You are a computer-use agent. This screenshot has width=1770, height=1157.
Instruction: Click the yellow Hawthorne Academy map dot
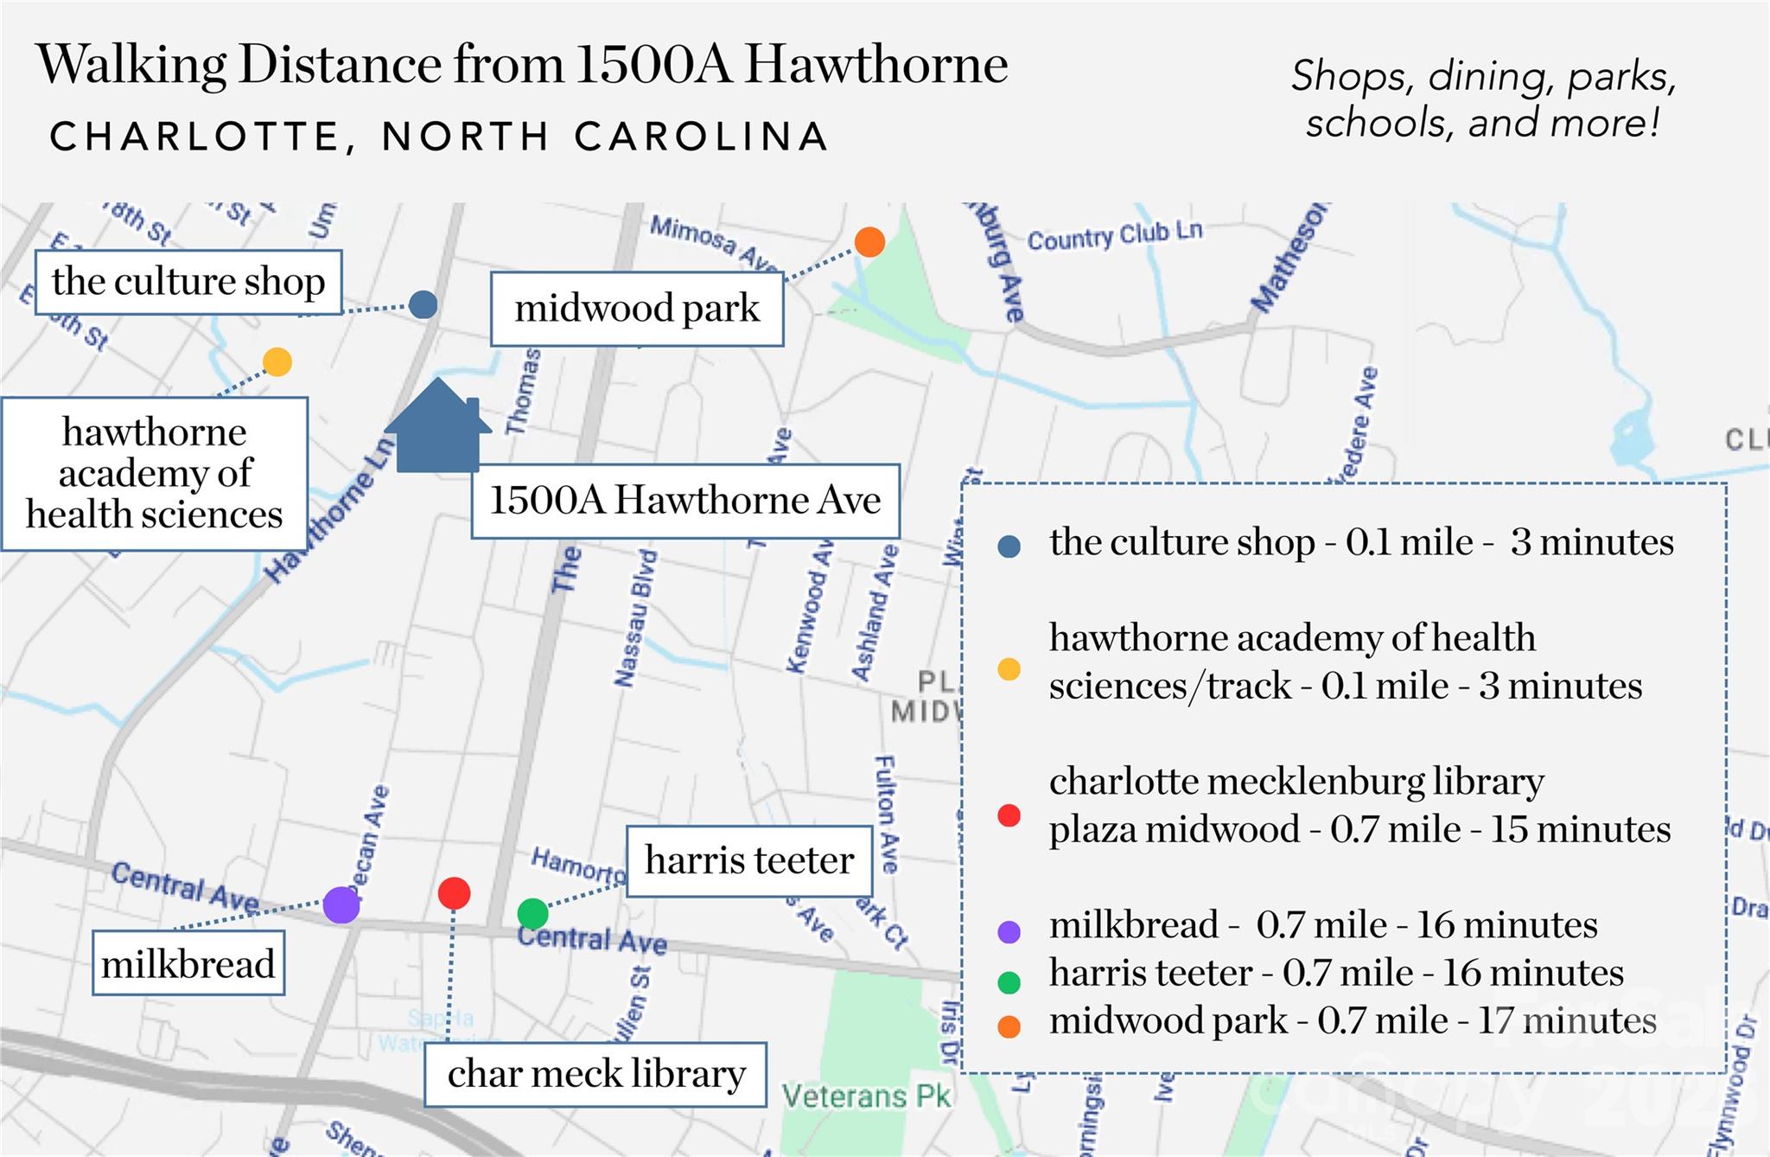(277, 361)
